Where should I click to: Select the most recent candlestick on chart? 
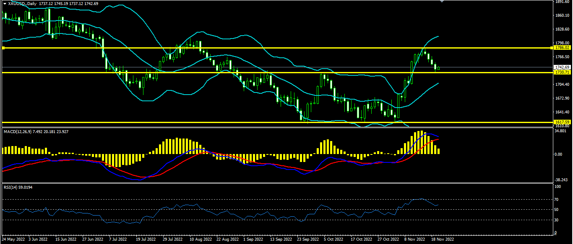439,68
